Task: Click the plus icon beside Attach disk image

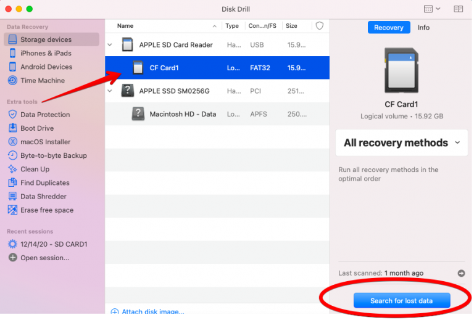Action: tap(115, 311)
